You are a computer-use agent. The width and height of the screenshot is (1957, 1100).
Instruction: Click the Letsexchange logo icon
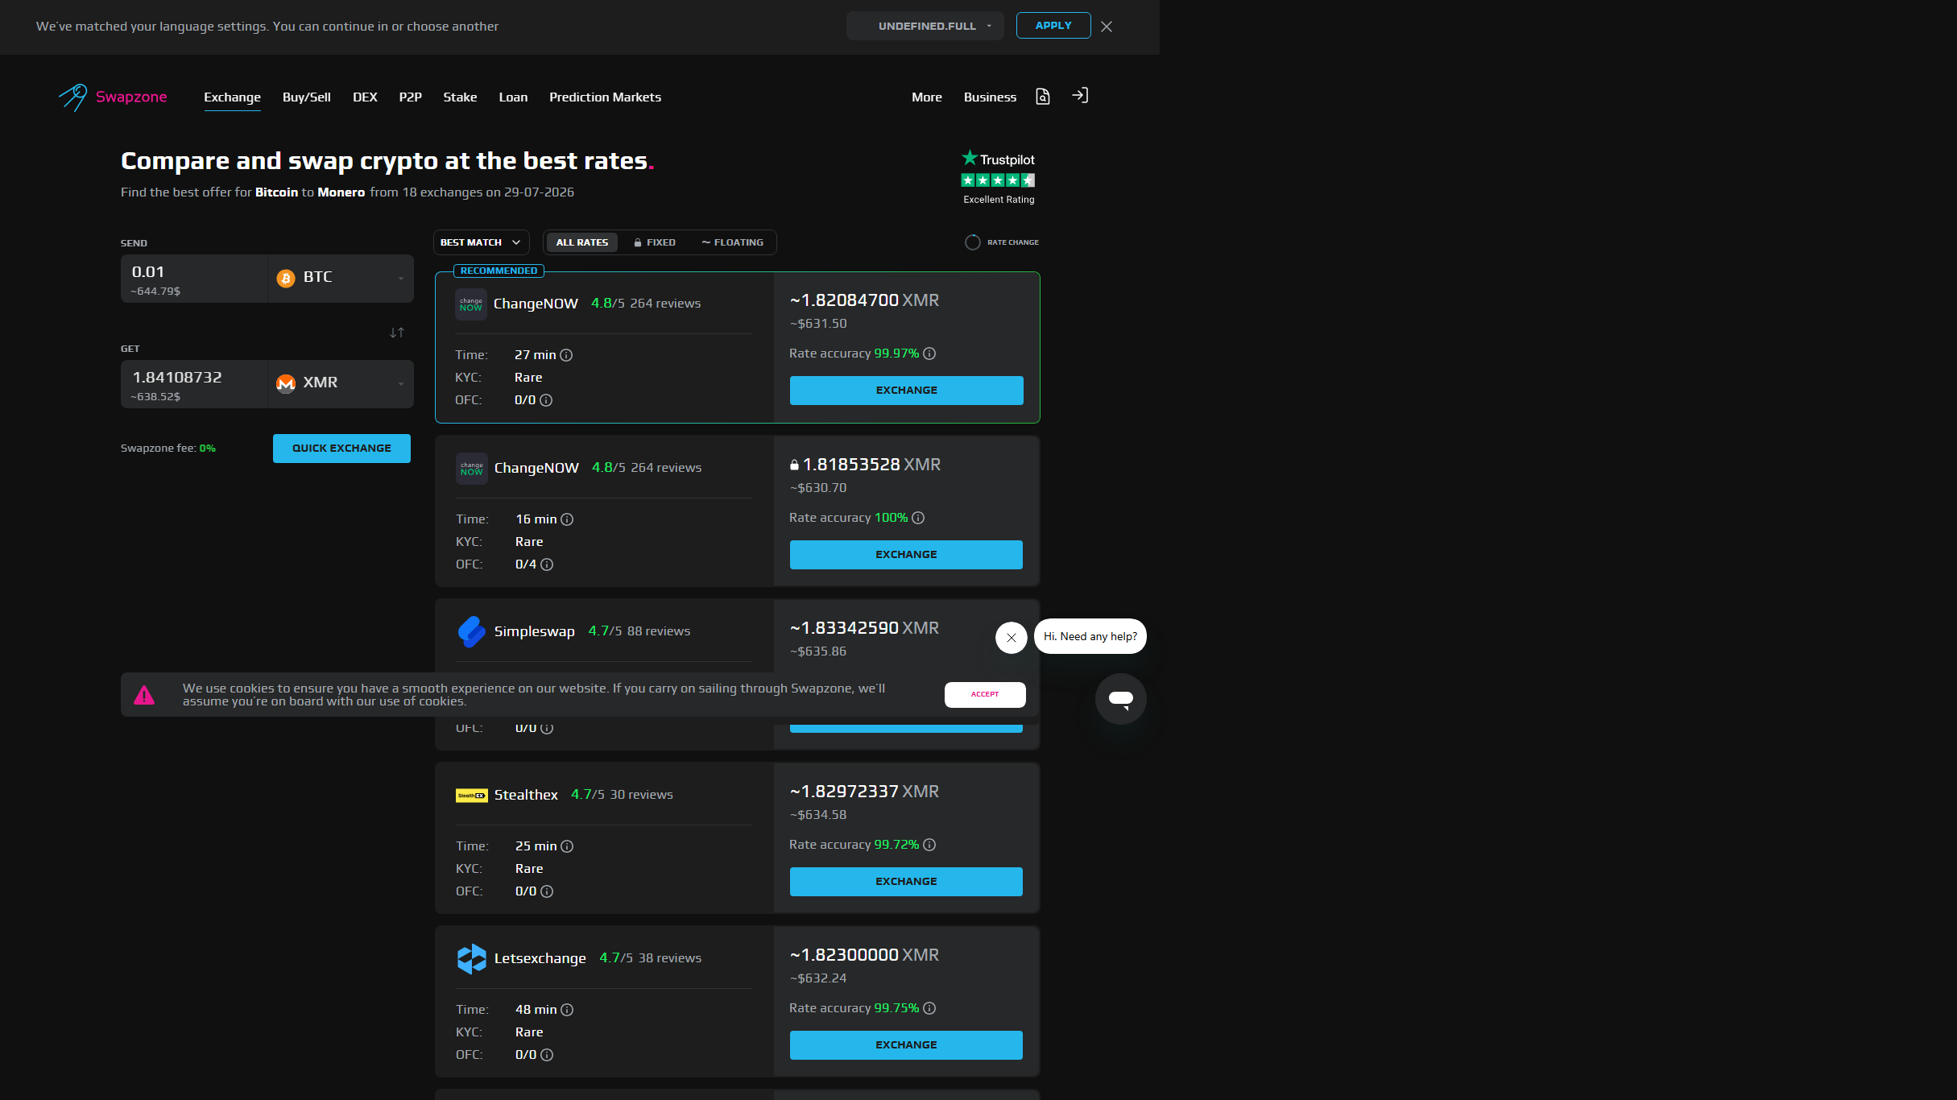471,958
